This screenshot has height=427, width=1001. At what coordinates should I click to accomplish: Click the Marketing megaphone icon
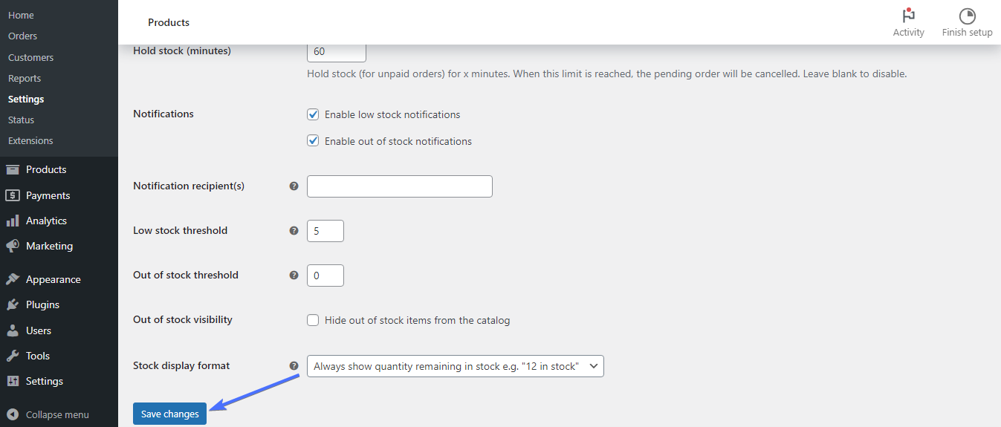(x=12, y=246)
